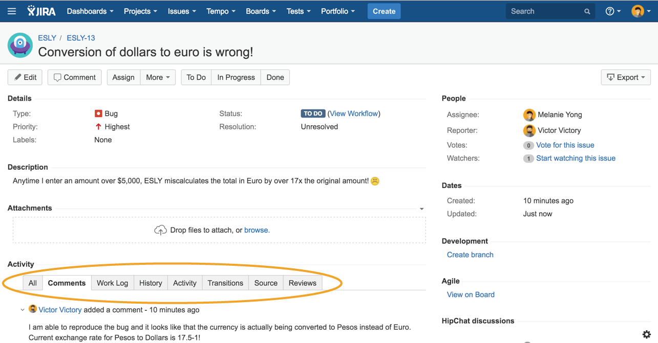Click the settings gear icon at bottom right
The width and height of the screenshot is (658, 343).
647,334
